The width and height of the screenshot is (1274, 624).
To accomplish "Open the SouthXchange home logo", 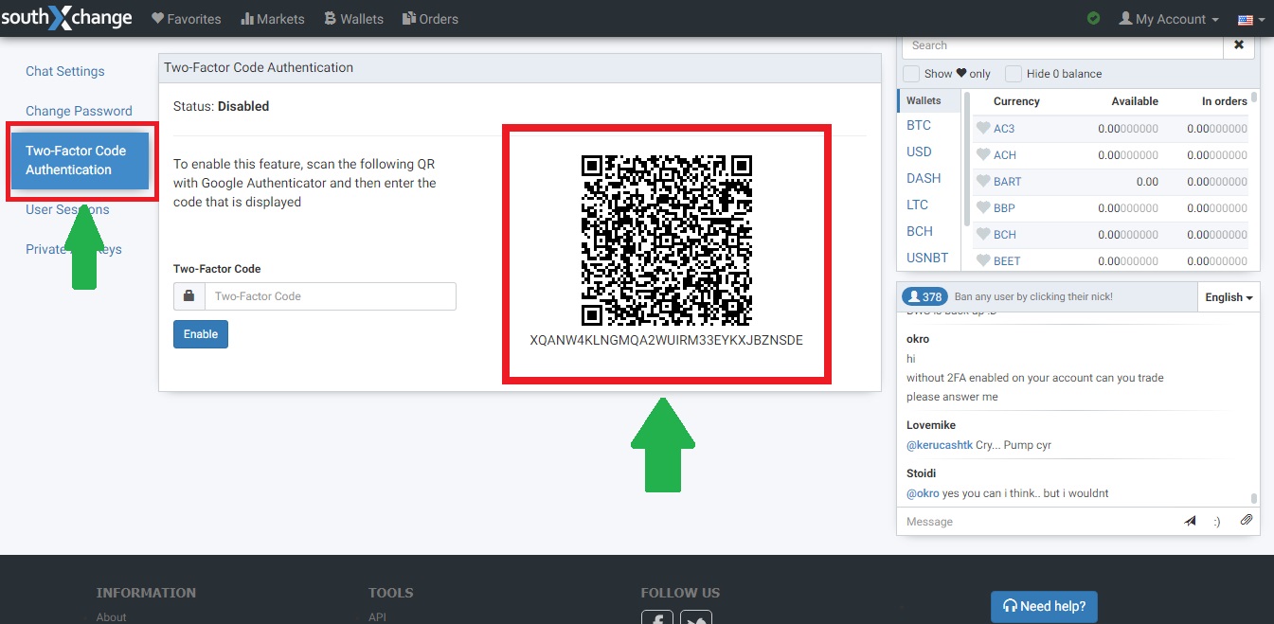I will (x=66, y=18).
